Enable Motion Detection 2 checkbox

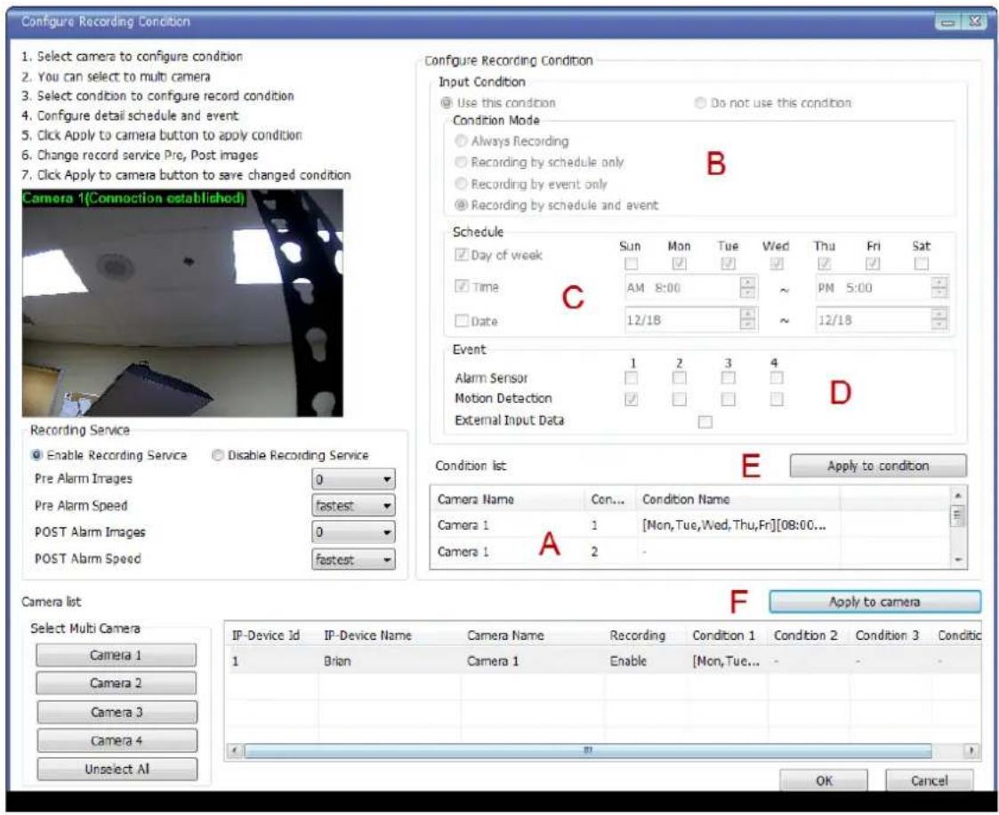pos(679,399)
